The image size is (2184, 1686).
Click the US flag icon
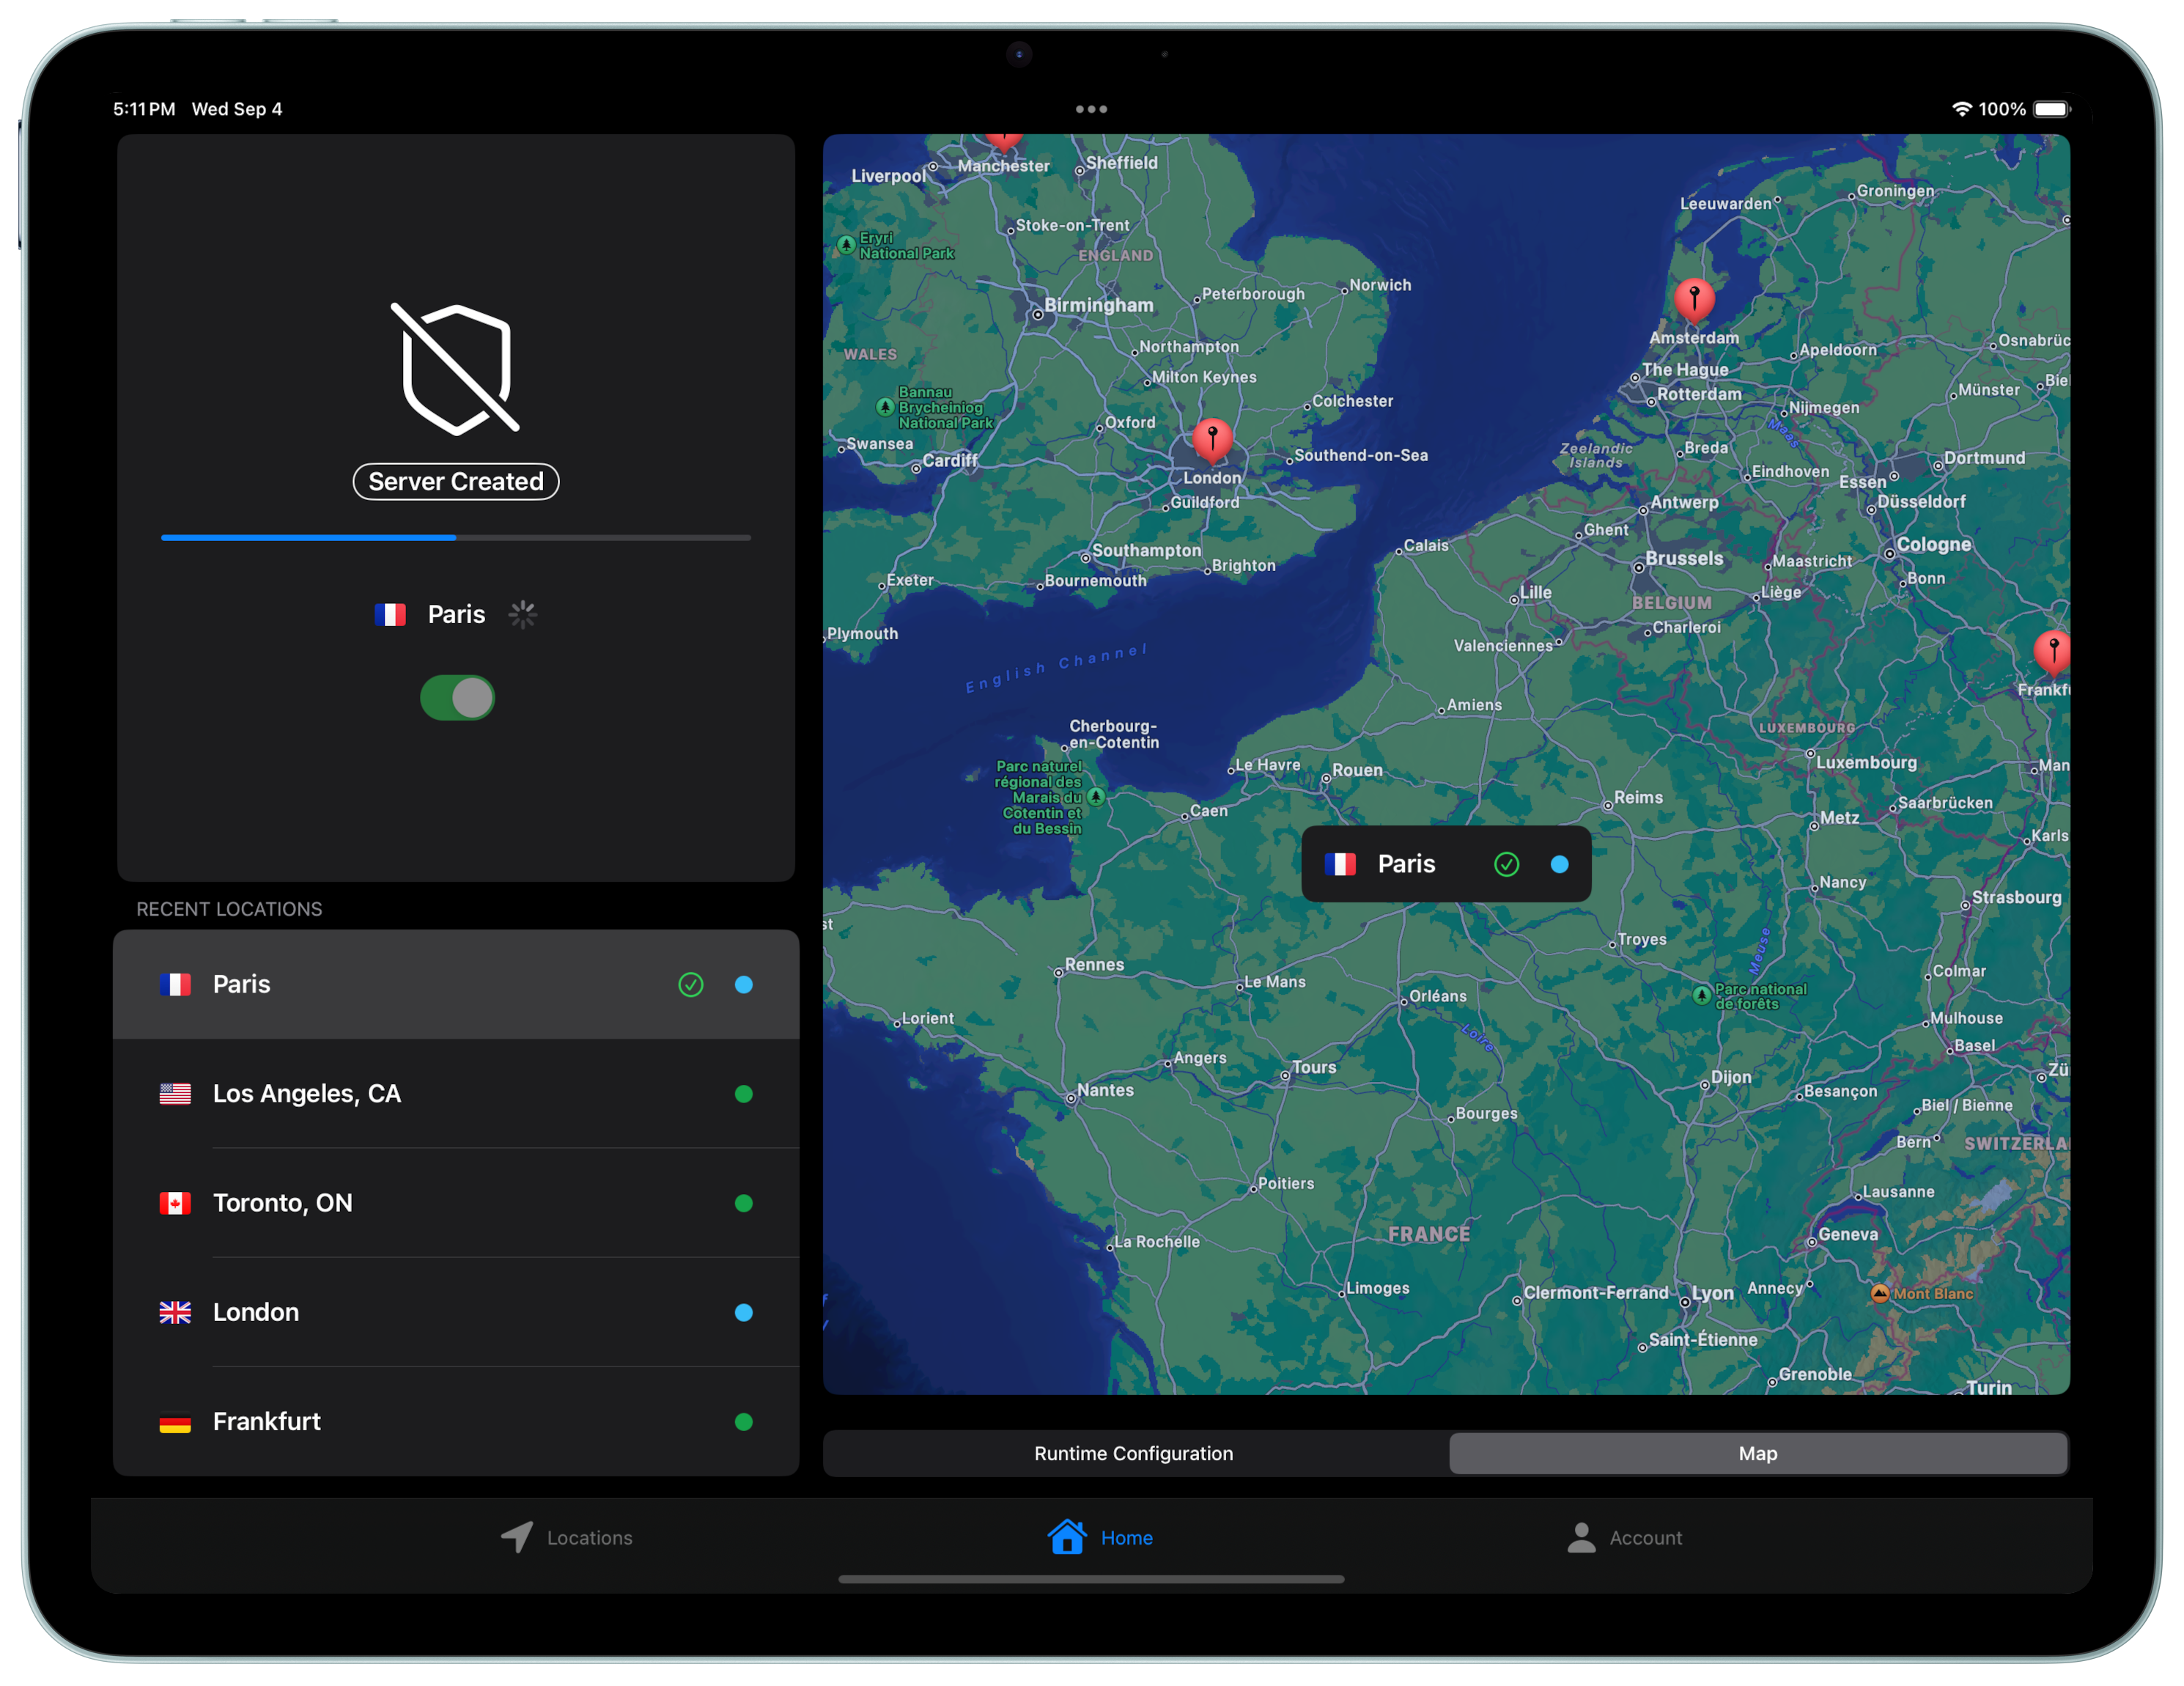175,1094
